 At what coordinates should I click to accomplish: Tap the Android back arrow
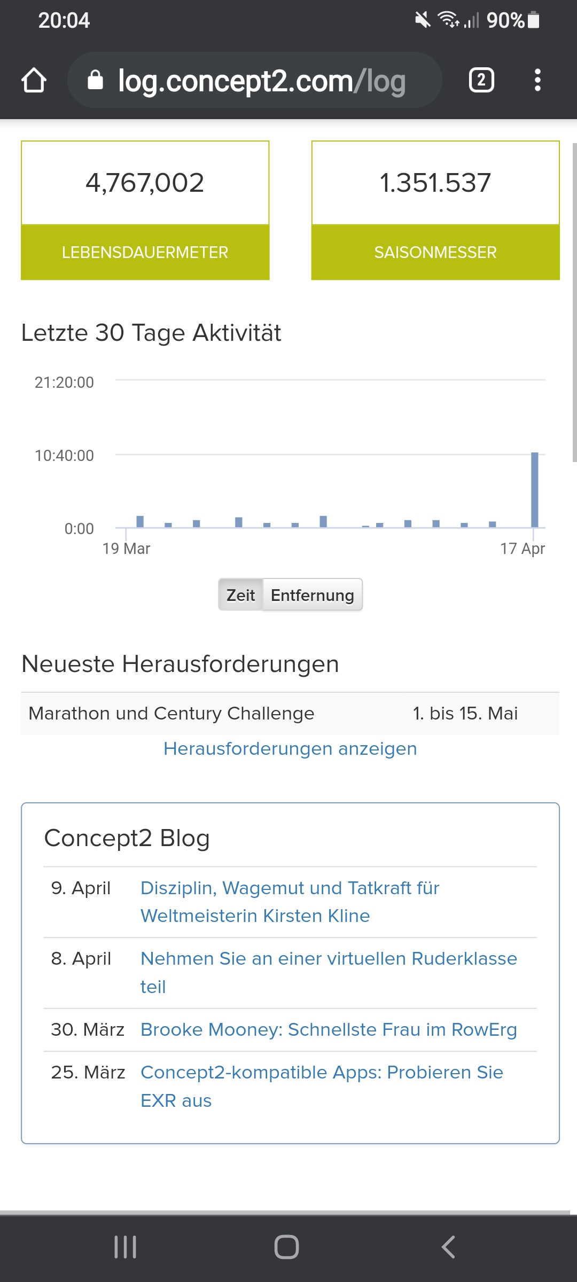pyautogui.click(x=448, y=1247)
